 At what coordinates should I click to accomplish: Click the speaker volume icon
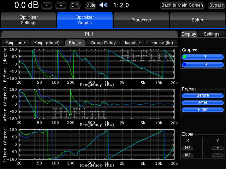tap(103, 5)
